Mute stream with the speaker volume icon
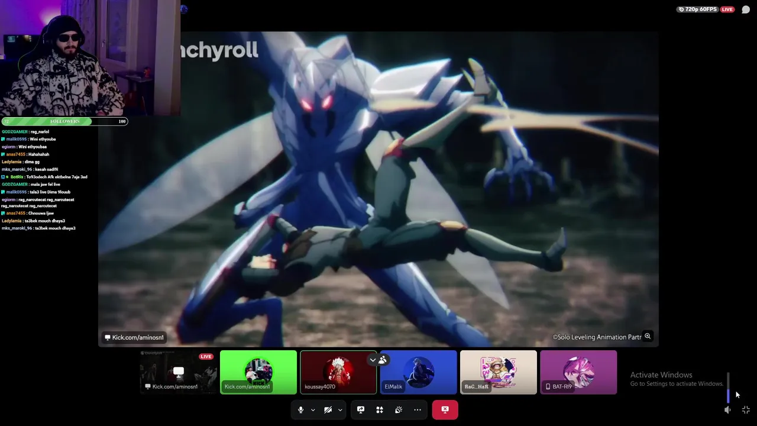Viewport: 757px width, 426px height. click(728, 409)
